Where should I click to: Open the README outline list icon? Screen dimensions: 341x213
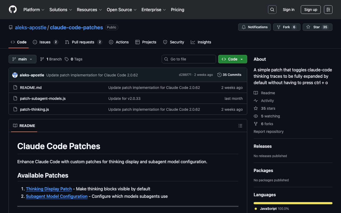coord(240,126)
